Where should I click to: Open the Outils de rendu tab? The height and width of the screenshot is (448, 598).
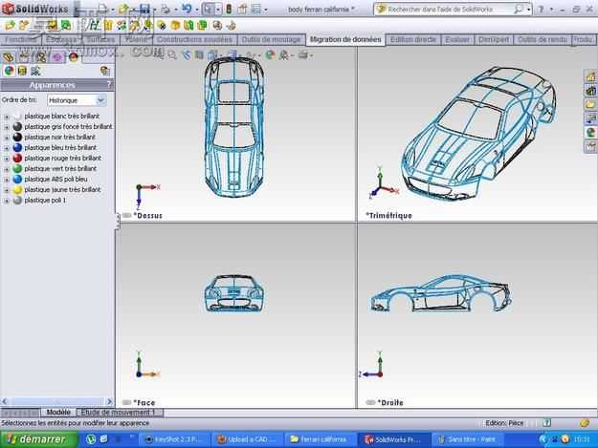[x=543, y=39]
